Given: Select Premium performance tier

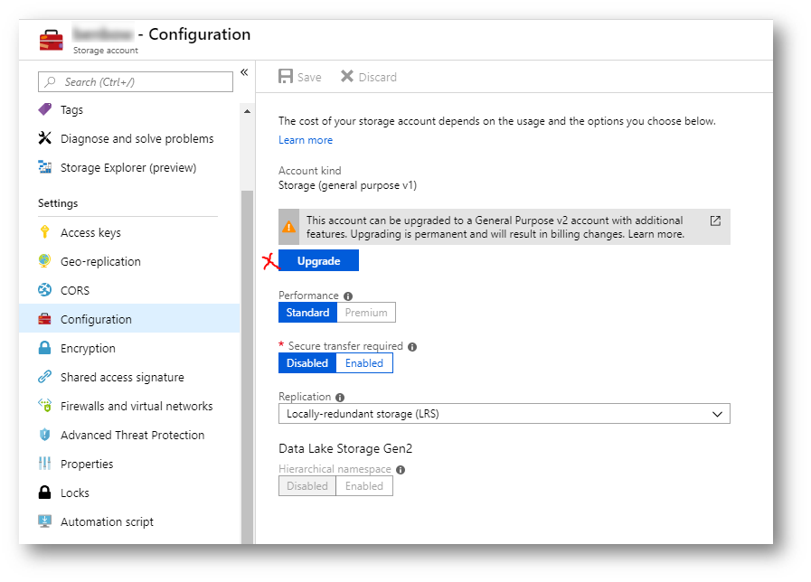Looking at the screenshot, I should pyautogui.click(x=366, y=312).
